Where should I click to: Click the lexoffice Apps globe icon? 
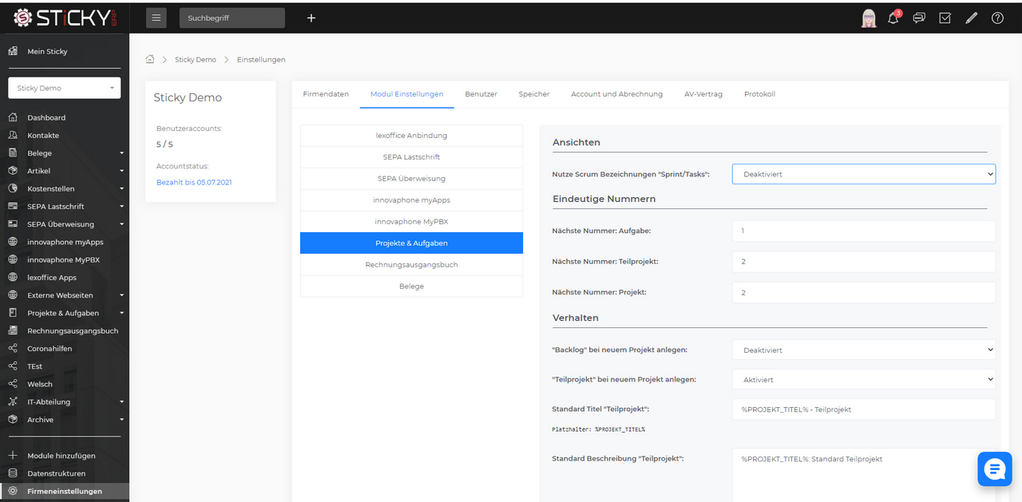tap(13, 277)
